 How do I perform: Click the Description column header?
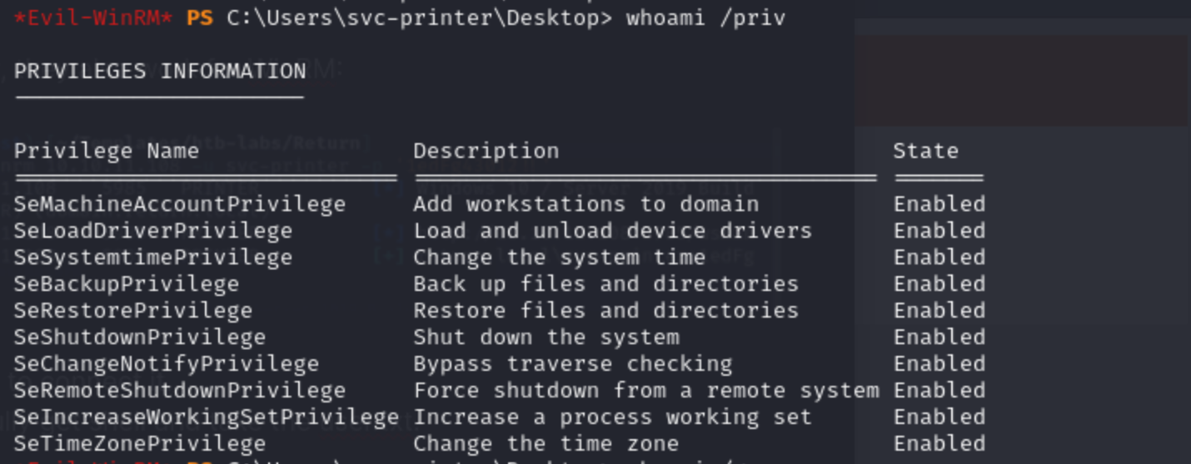click(x=486, y=151)
